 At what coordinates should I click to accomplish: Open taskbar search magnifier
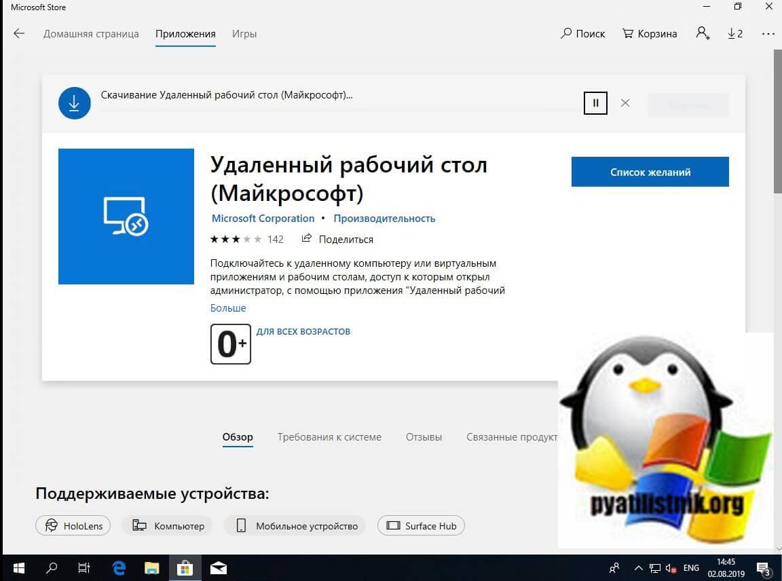[52, 568]
